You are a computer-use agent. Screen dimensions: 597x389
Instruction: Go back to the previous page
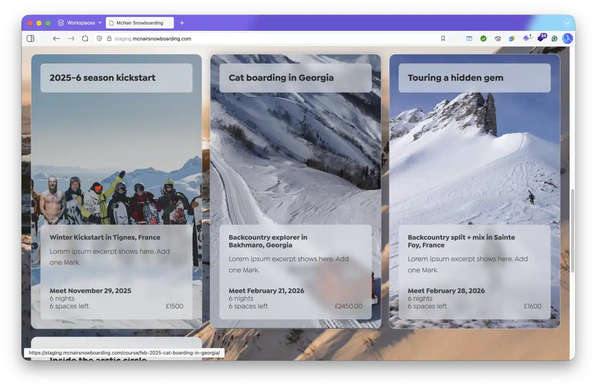57,38
